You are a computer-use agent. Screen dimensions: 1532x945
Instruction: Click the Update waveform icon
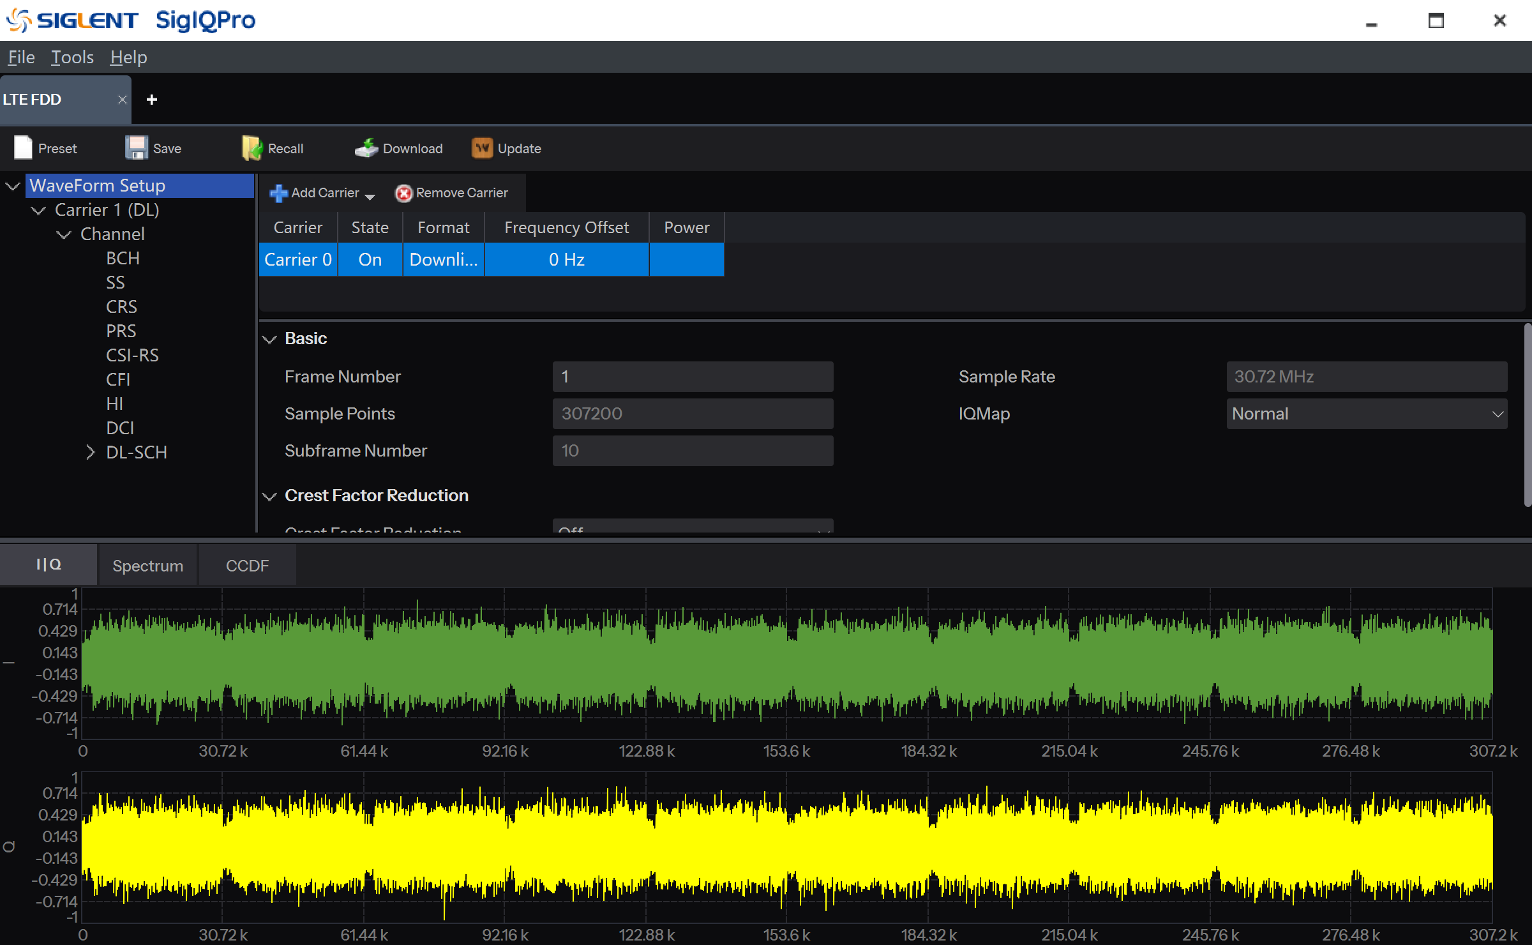[x=482, y=148]
